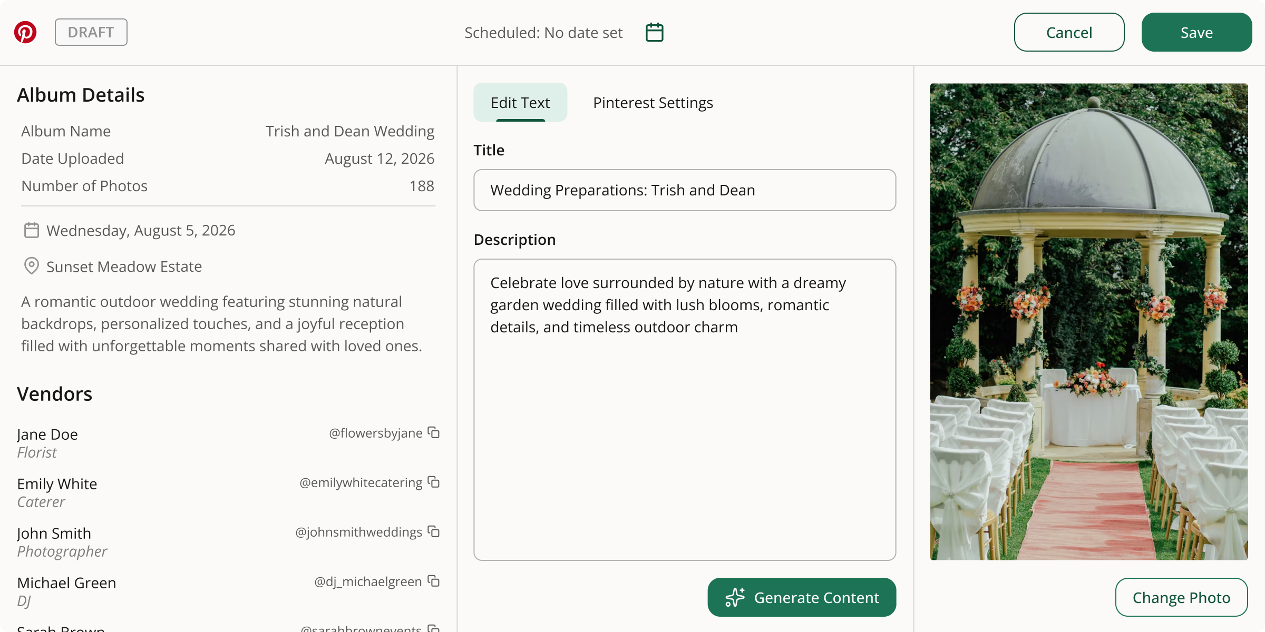Viewport: 1265px width, 632px height.
Task: Select vendor name 'Jane Doe'
Action: tap(47, 434)
